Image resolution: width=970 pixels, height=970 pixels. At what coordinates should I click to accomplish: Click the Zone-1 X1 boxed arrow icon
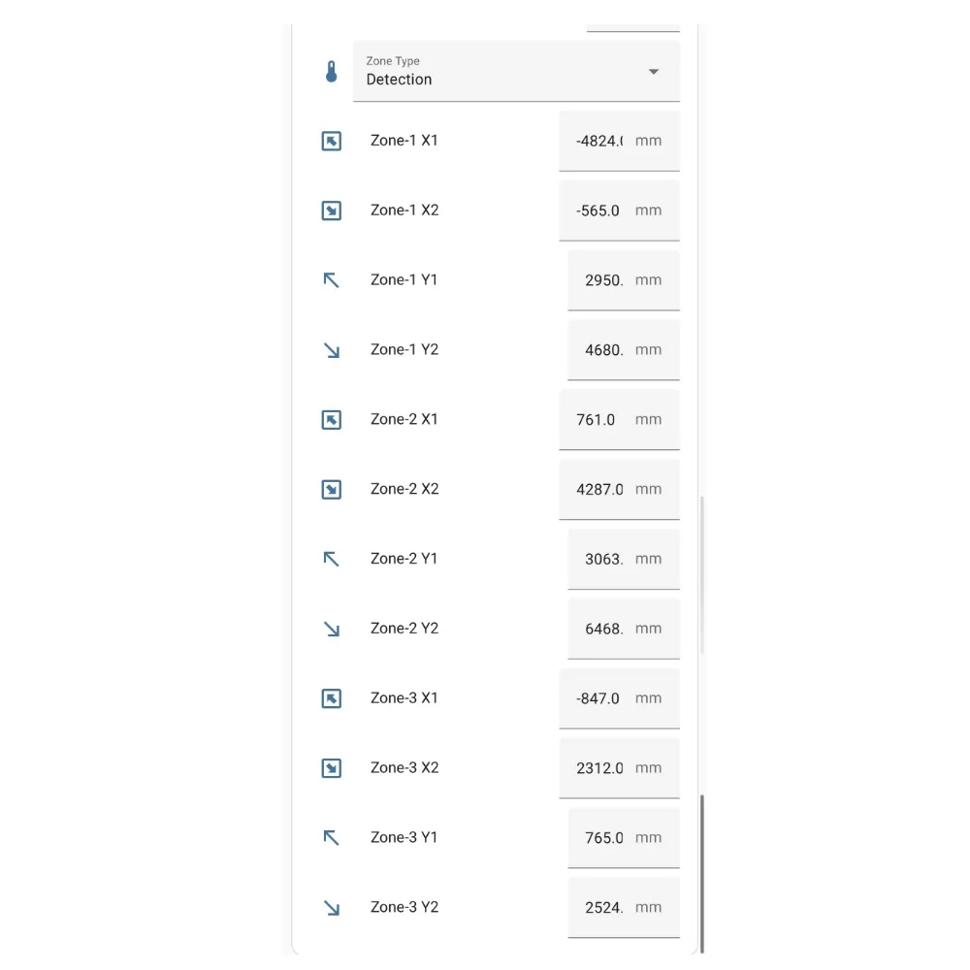click(332, 142)
